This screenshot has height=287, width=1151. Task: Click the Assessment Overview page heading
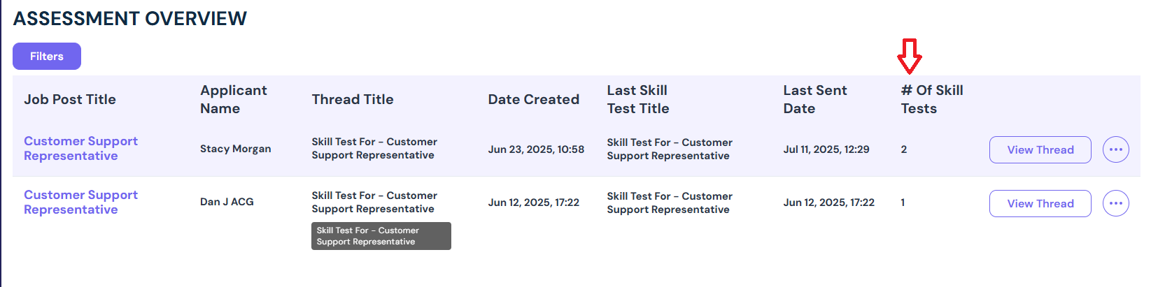pos(130,19)
